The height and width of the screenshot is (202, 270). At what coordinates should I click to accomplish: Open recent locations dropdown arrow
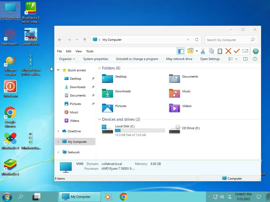click(x=77, y=40)
